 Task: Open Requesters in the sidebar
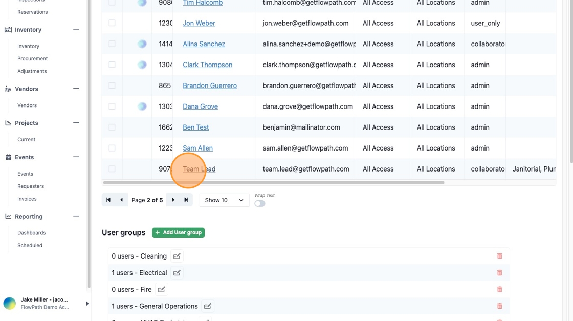[x=31, y=186]
